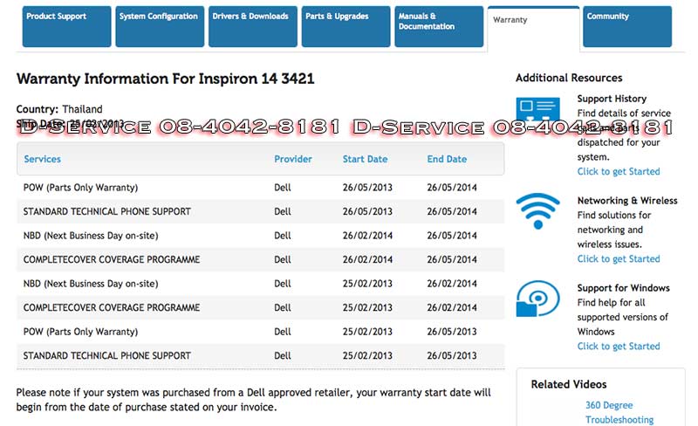Viewport: 698px width, 426px height.
Task: Click Networking & Wireless 'Click to get Started' link
Action: pyautogui.click(x=619, y=258)
